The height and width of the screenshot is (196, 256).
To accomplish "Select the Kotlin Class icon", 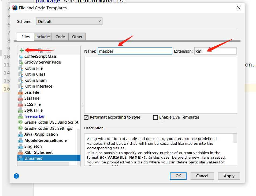I will coord(21,74).
